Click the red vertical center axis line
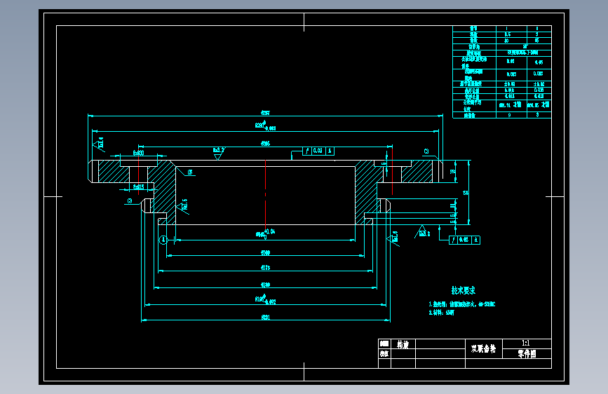The height and width of the screenshot is (394, 608). click(265, 194)
